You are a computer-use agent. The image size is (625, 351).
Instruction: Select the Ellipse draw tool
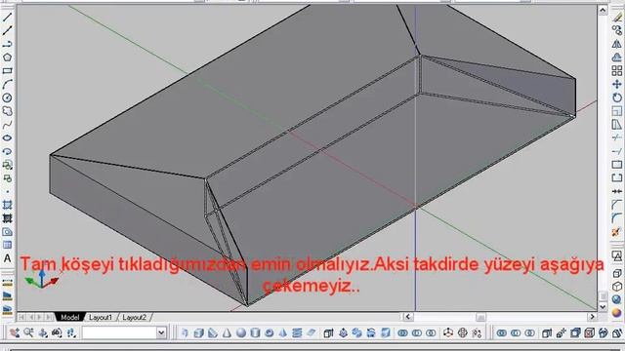tap(7, 138)
